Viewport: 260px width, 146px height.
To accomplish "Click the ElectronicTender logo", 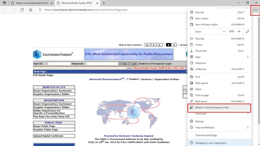I will (x=53, y=54).
